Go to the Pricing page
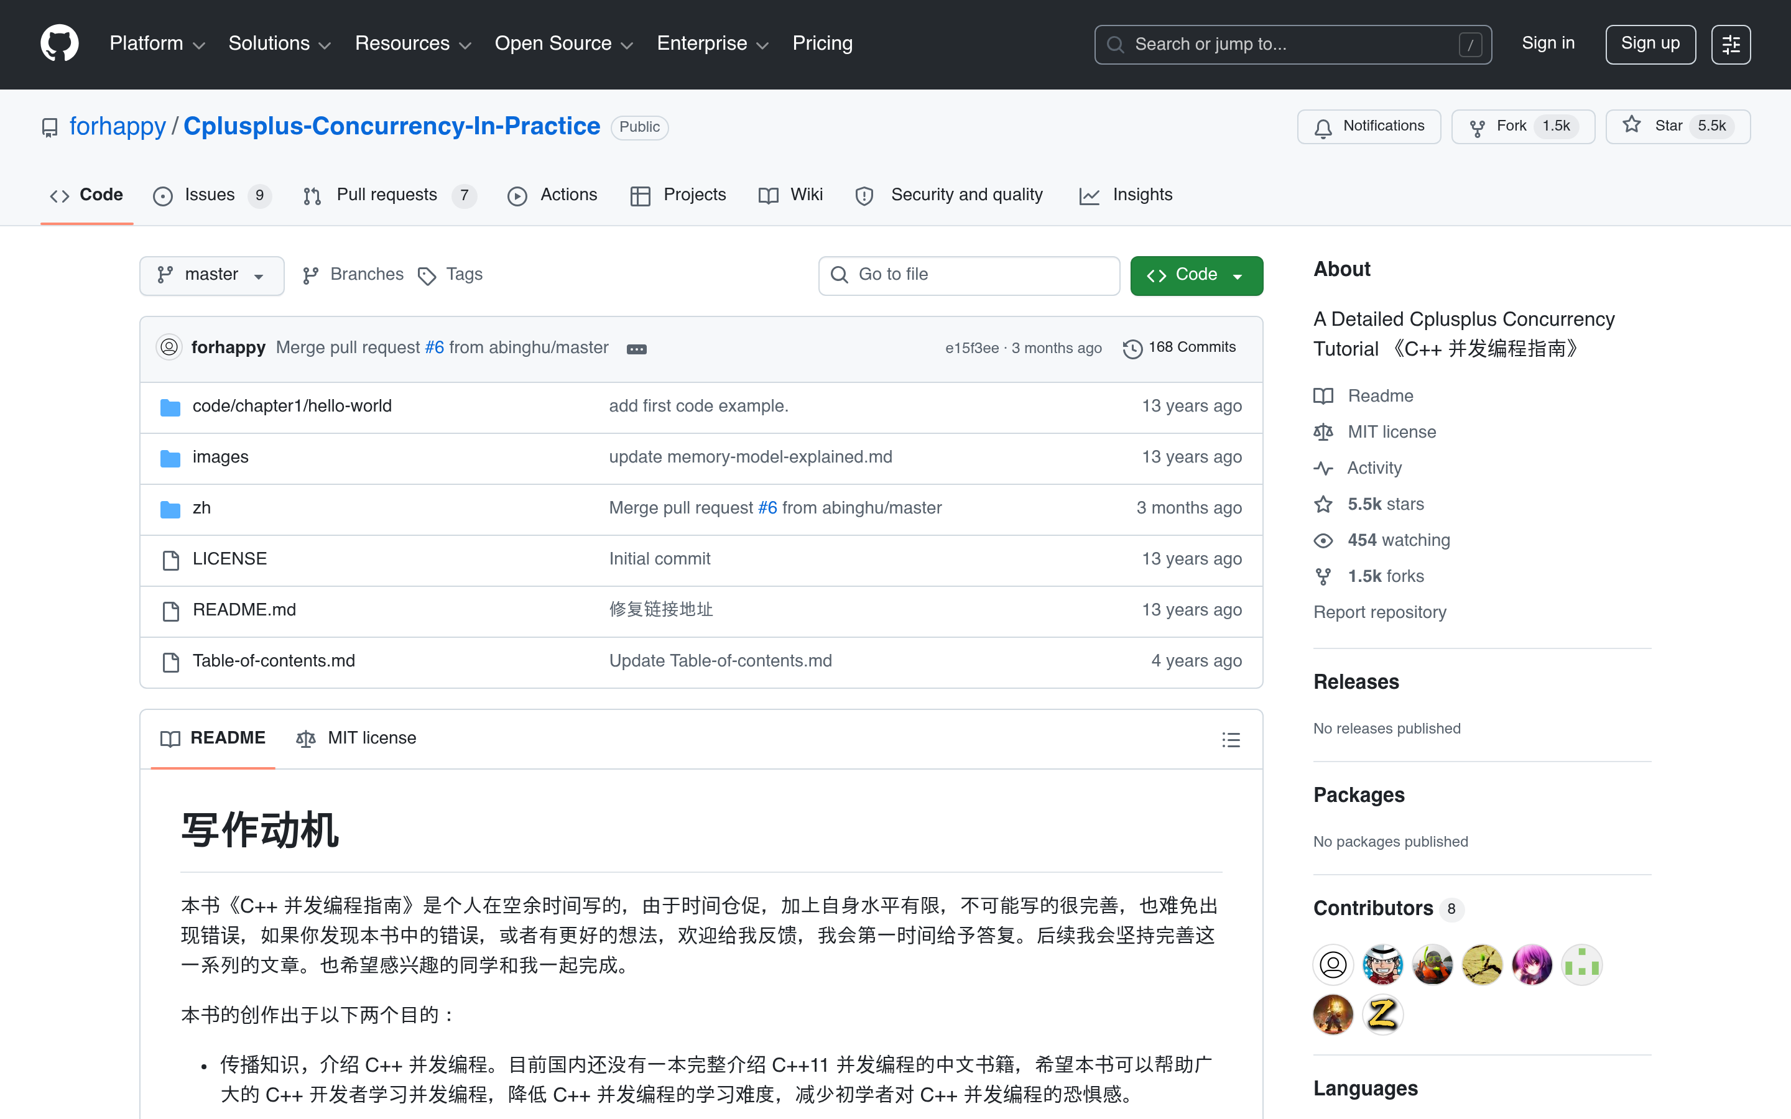 point(822,44)
